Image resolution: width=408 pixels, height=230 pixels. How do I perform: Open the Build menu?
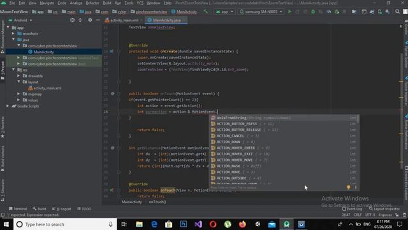click(x=107, y=3)
